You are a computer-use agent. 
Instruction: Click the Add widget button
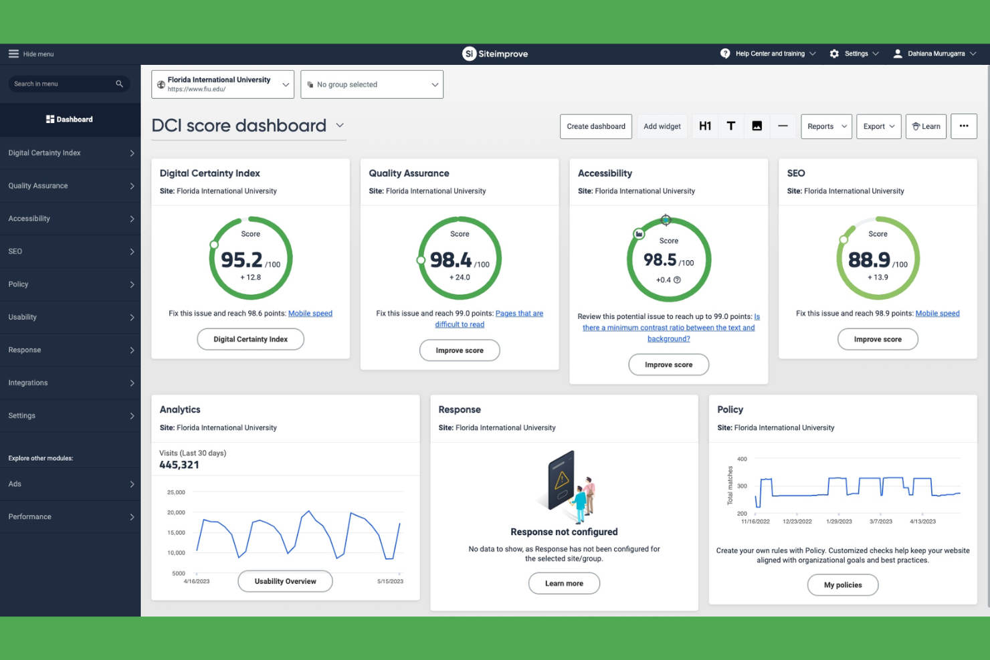(x=662, y=126)
